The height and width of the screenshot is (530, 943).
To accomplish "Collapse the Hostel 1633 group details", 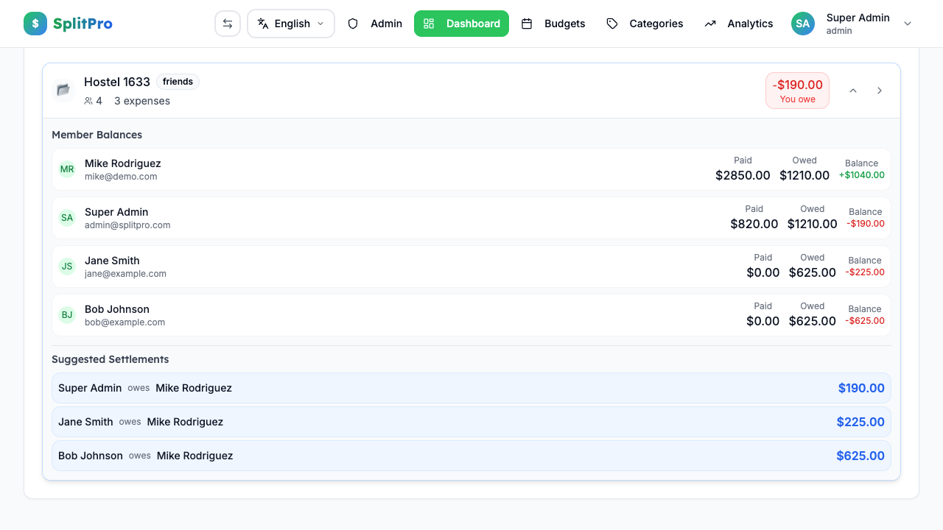I will pyautogui.click(x=853, y=91).
